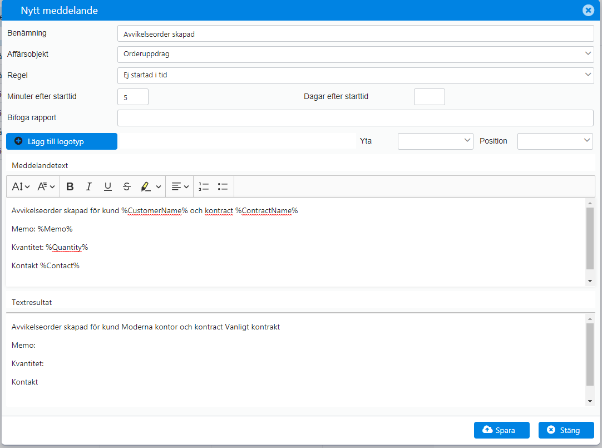
Task: Close the Nytt meddelande dialog with X
Action: pos(588,10)
